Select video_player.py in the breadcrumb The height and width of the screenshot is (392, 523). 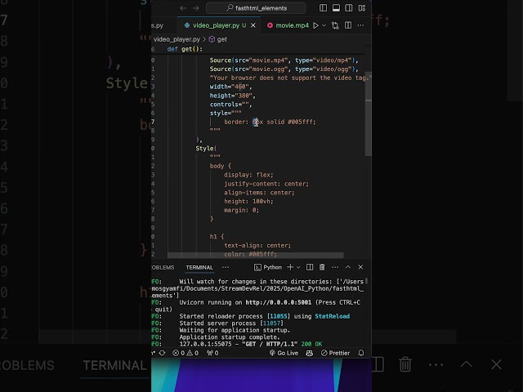point(177,39)
